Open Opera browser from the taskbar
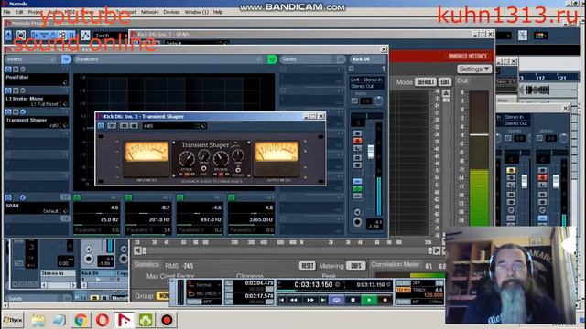 103,320
